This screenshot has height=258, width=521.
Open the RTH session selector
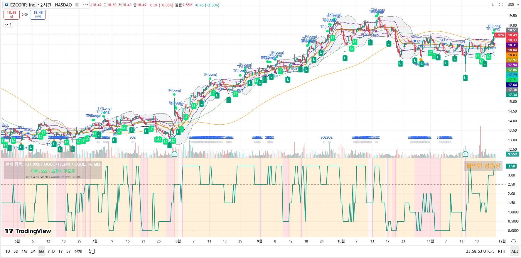(501, 251)
